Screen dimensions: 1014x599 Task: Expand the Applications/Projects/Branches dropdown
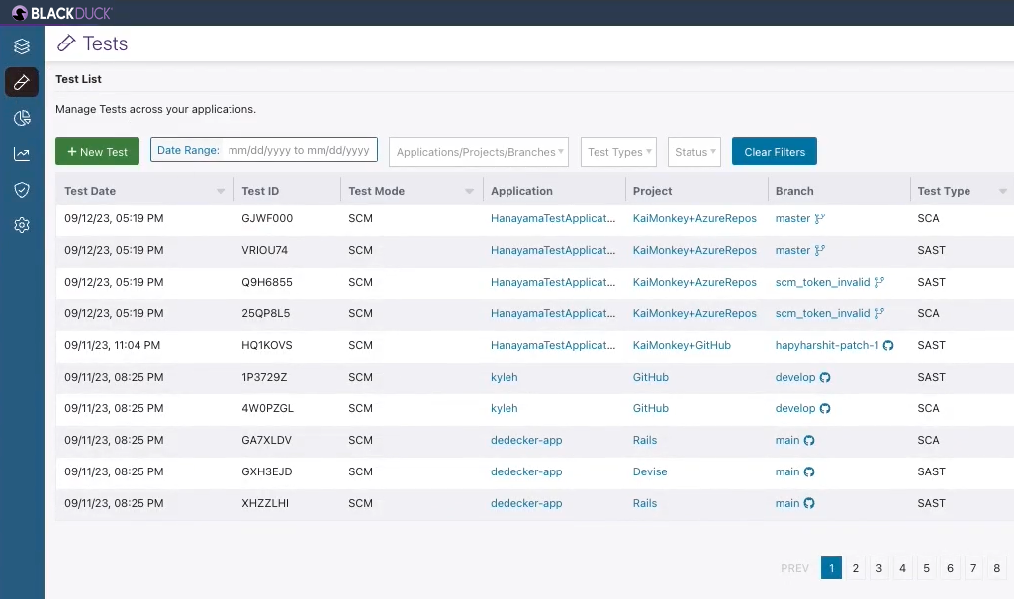479,152
